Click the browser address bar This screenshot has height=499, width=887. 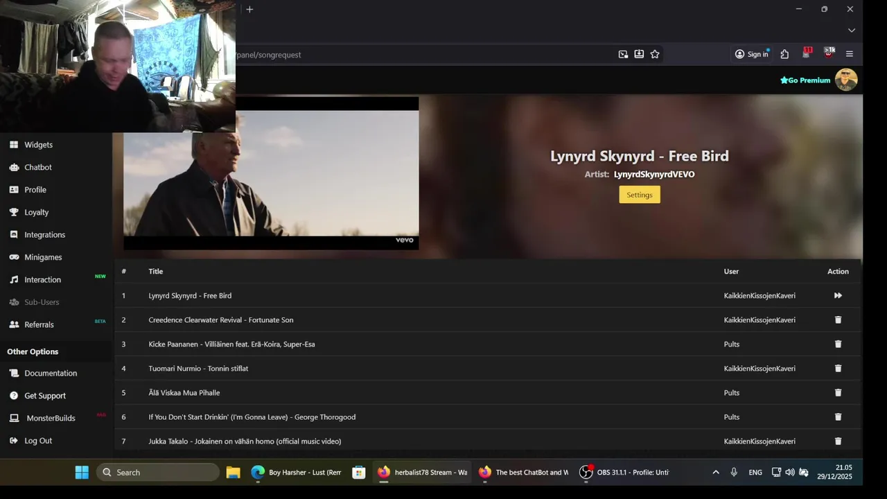pyautogui.click(x=423, y=54)
